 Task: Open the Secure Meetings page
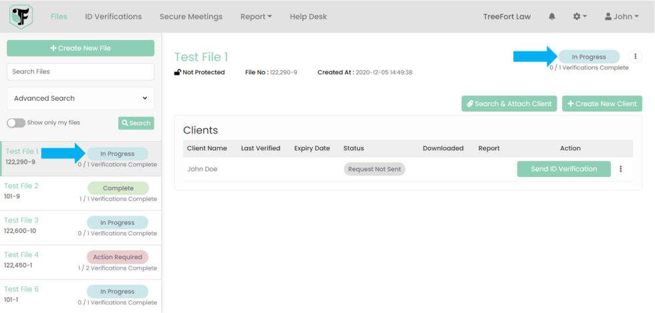coord(190,17)
